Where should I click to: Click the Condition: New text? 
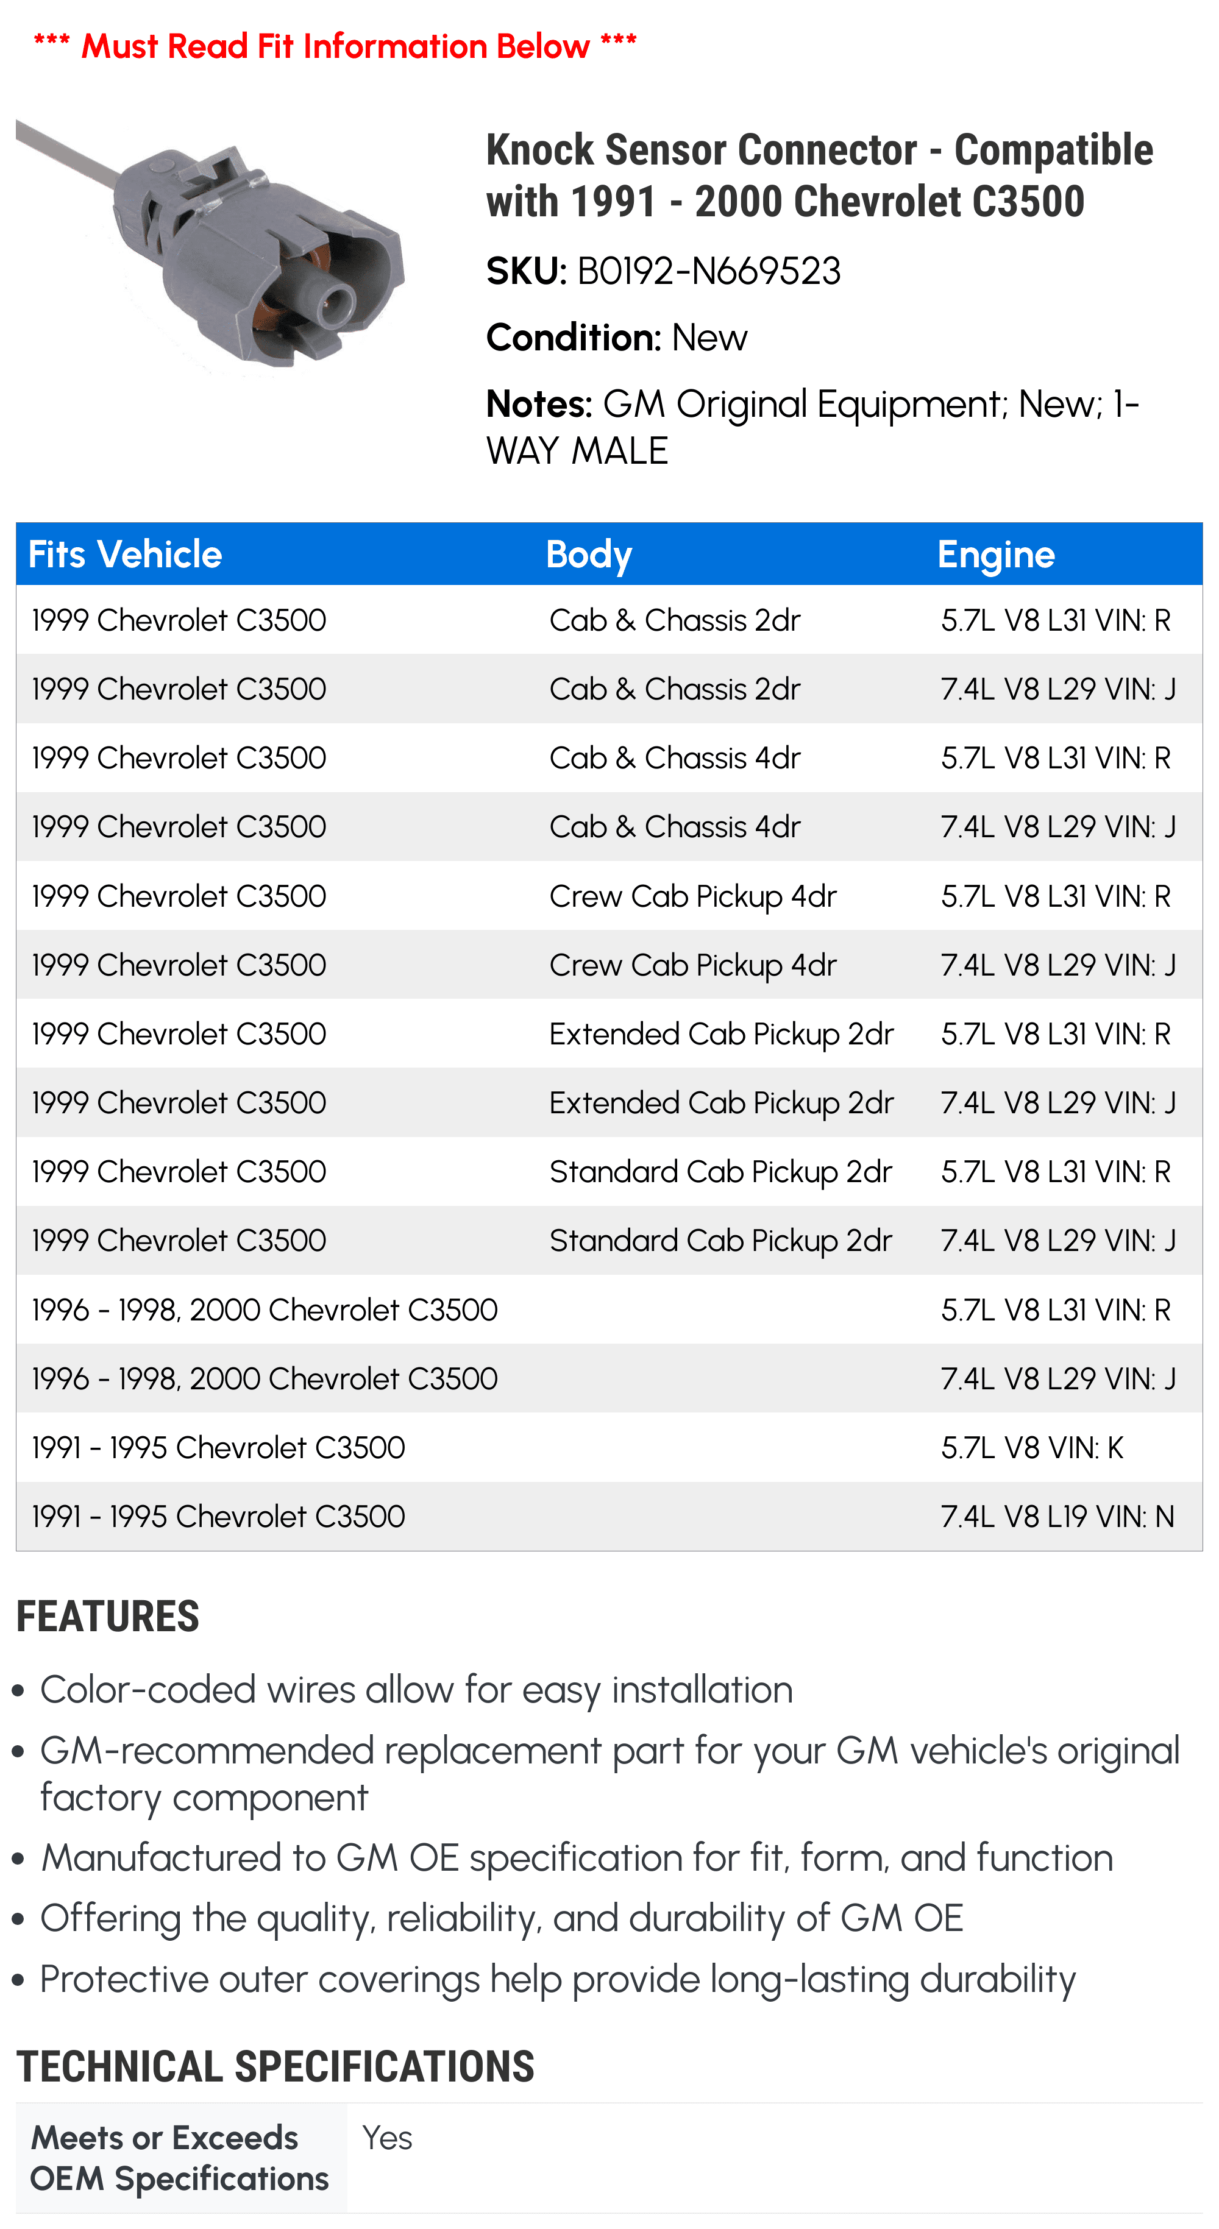616,338
